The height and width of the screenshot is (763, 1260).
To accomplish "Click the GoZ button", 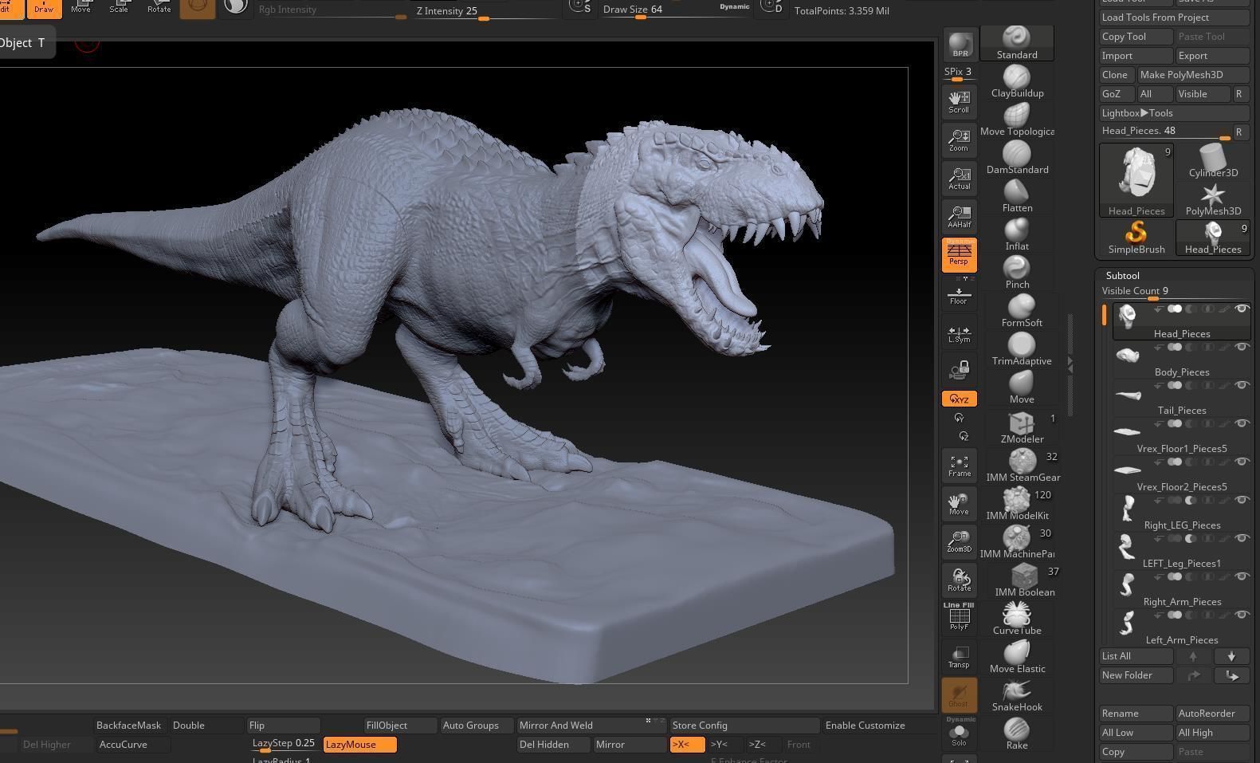I will [x=1116, y=94].
